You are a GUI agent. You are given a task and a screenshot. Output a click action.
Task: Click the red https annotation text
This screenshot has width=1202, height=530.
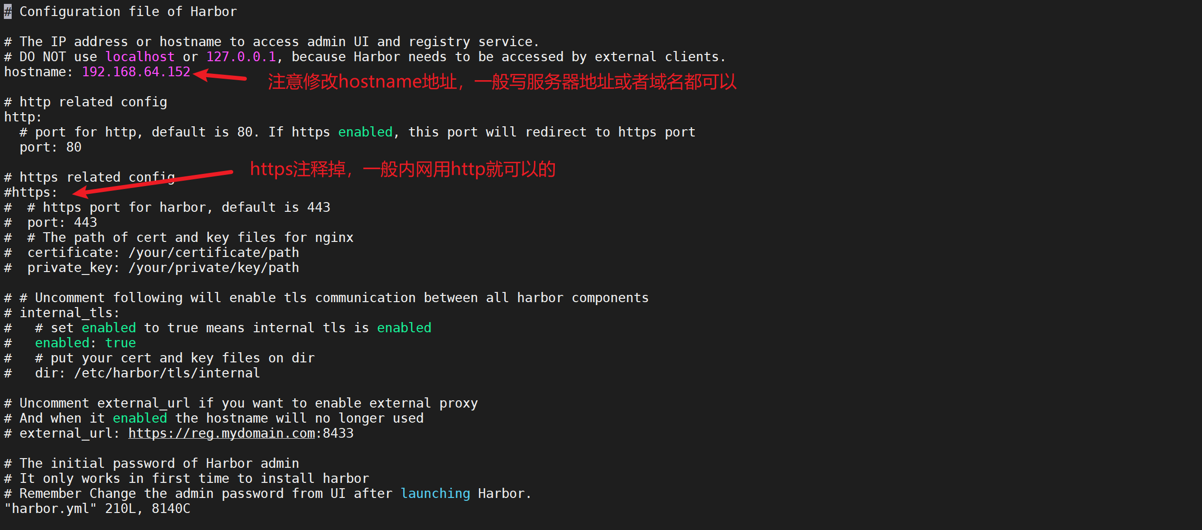point(403,169)
